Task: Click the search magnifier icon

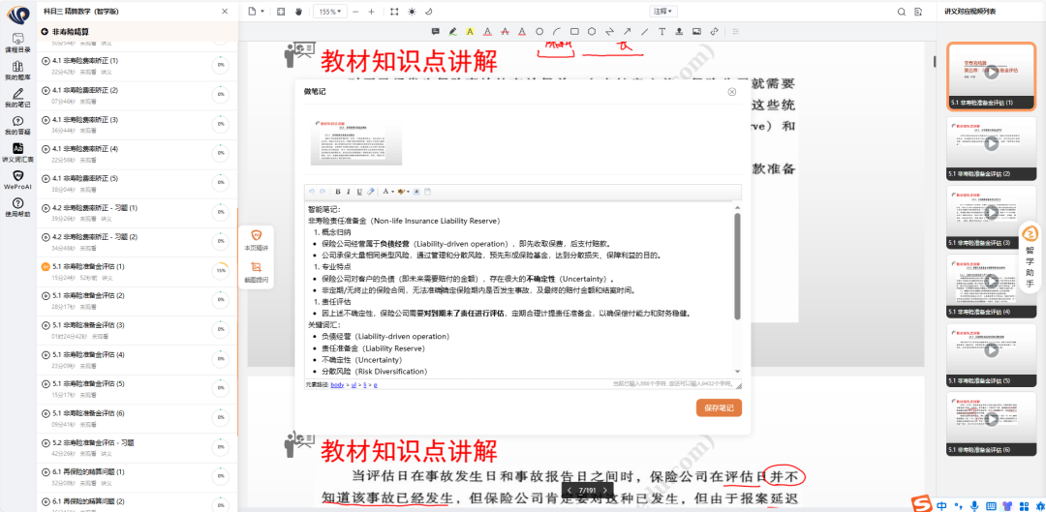Action: [903, 12]
